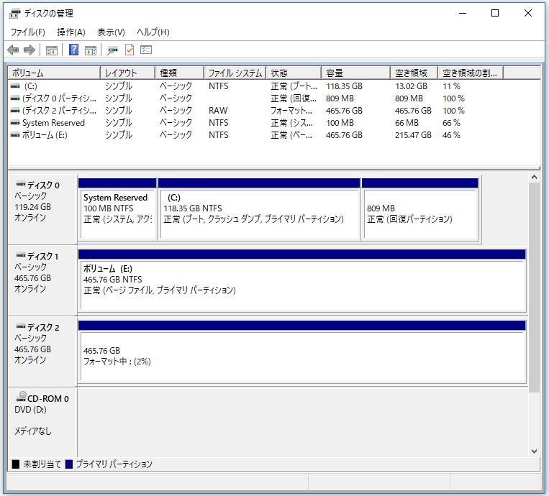The height and width of the screenshot is (496, 549).
Task: Click the black 未割り当て legend swatch
Action: point(16,464)
